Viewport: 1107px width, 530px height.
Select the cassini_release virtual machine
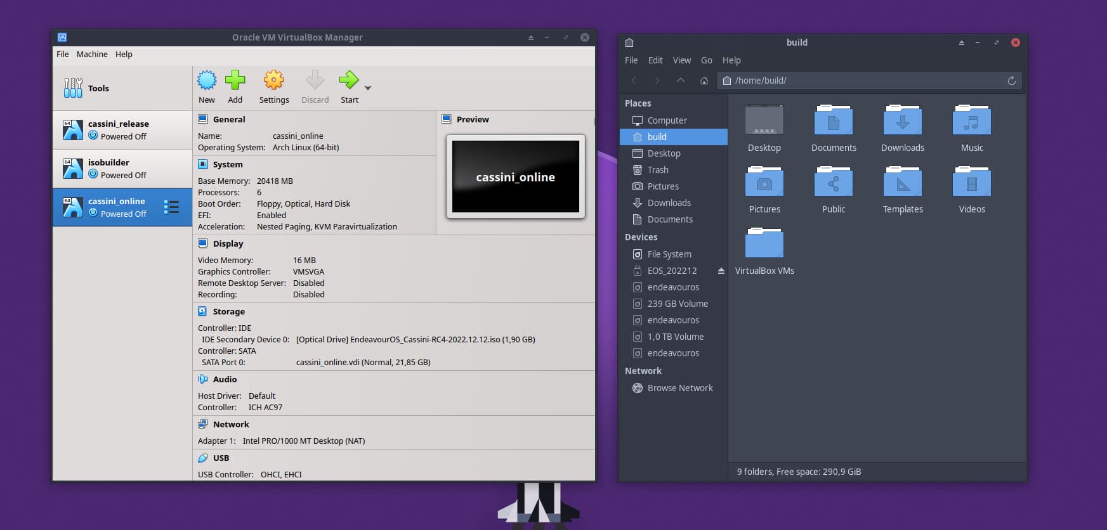point(122,130)
